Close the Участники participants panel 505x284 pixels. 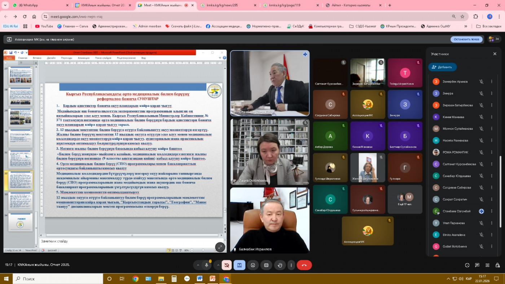(x=495, y=54)
